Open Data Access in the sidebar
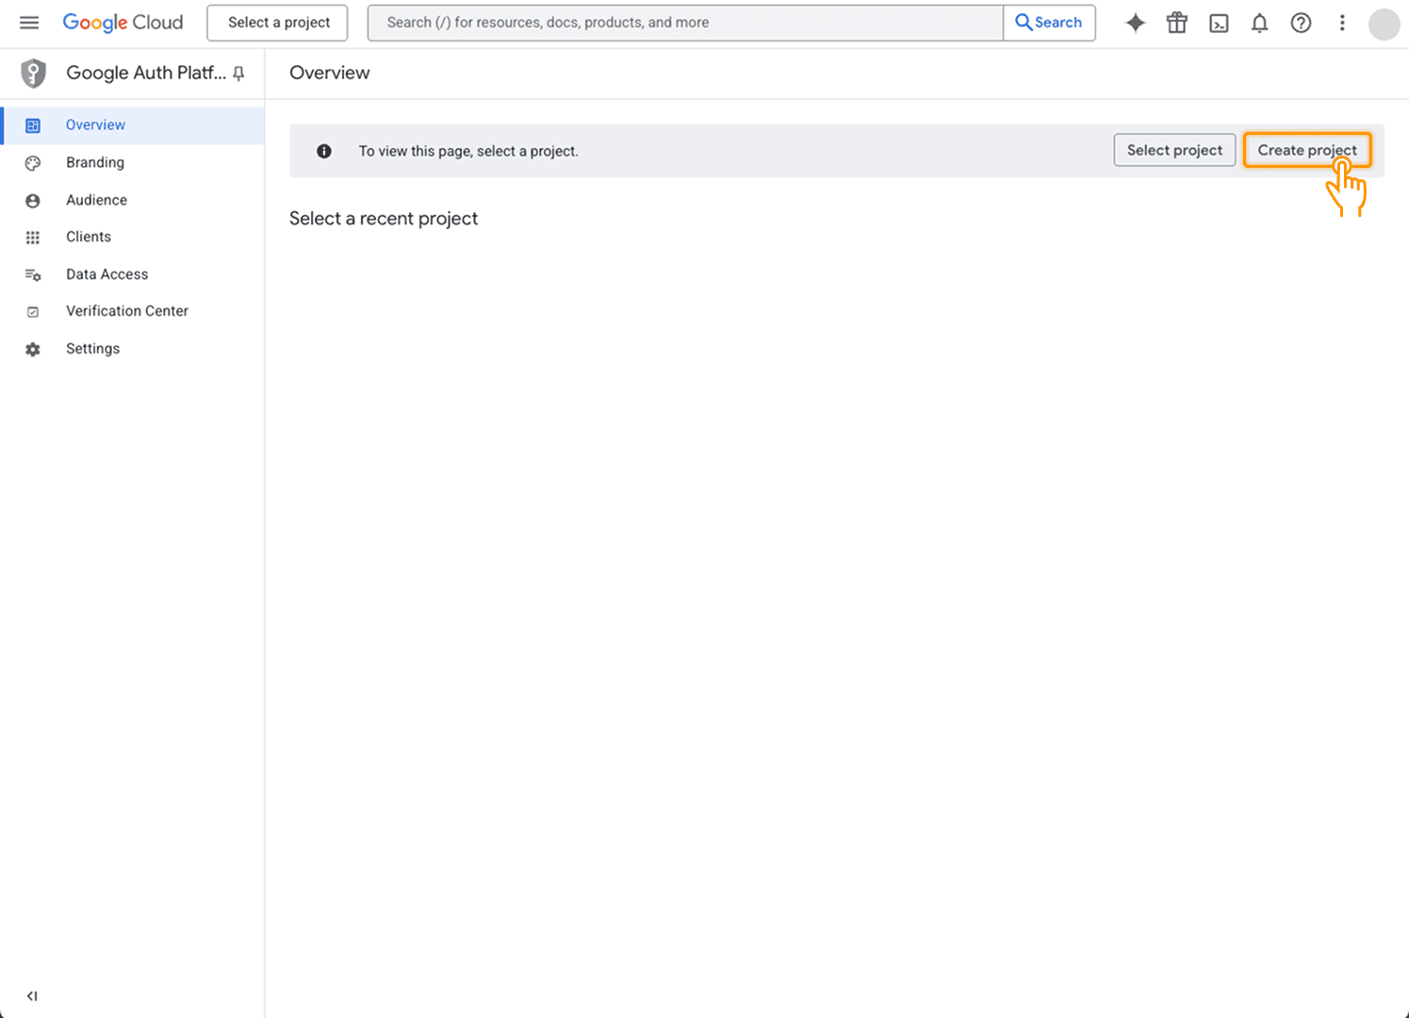This screenshot has width=1409, height=1018. tap(132, 274)
